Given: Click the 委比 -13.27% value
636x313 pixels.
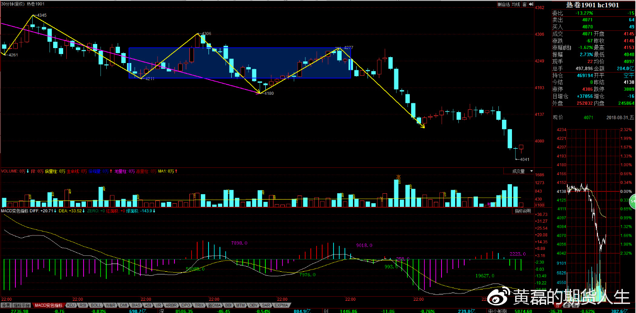Looking at the screenshot, I should tap(584, 13).
